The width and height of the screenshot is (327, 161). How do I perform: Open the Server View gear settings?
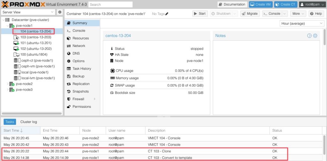[60, 12]
